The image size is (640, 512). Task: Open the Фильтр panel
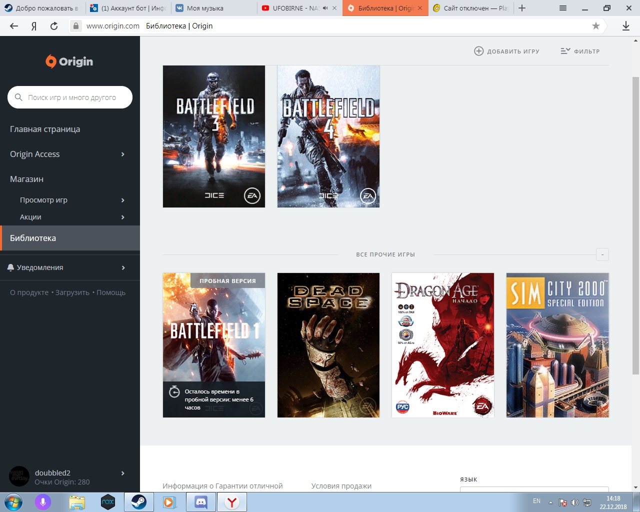580,51
